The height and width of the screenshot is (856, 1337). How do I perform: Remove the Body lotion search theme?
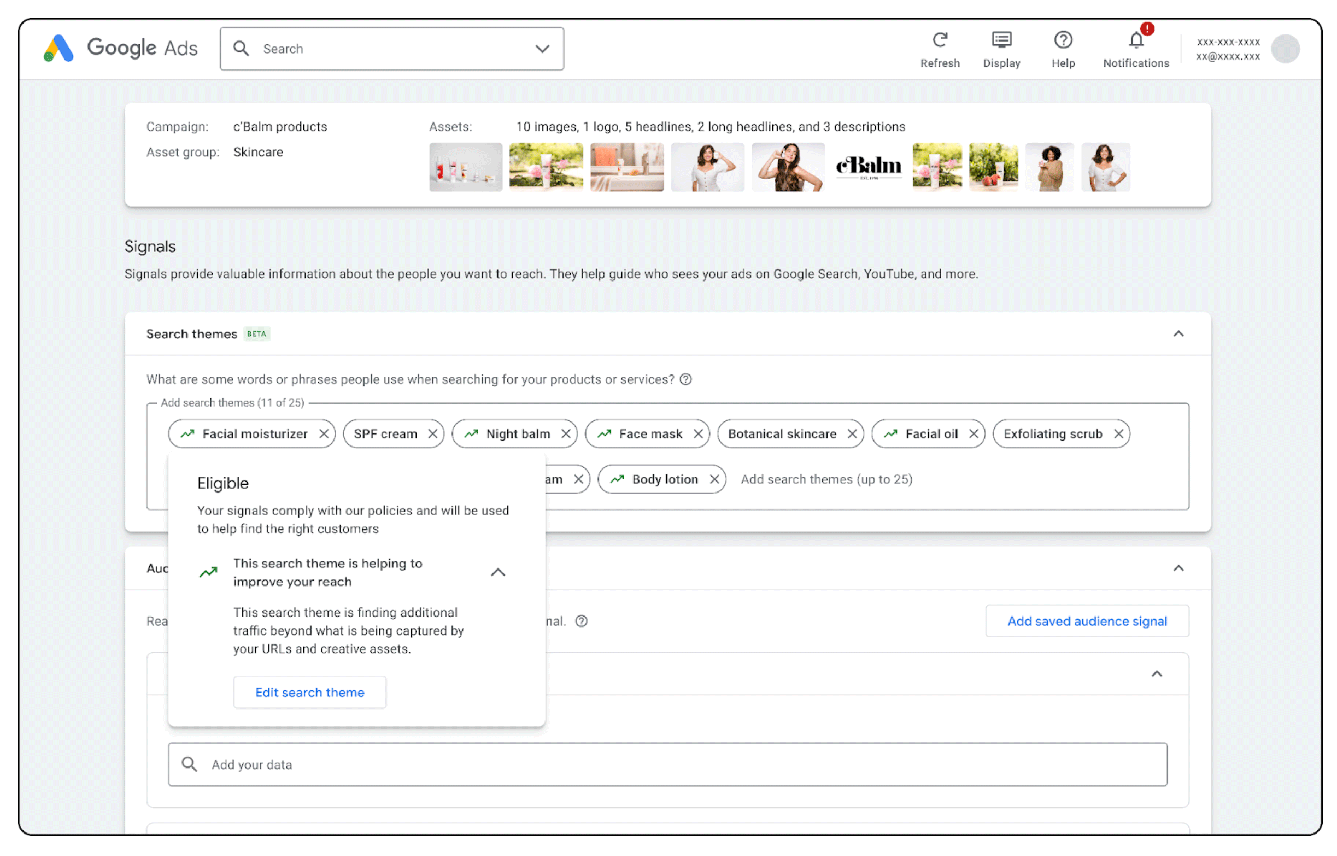point(714,479)
